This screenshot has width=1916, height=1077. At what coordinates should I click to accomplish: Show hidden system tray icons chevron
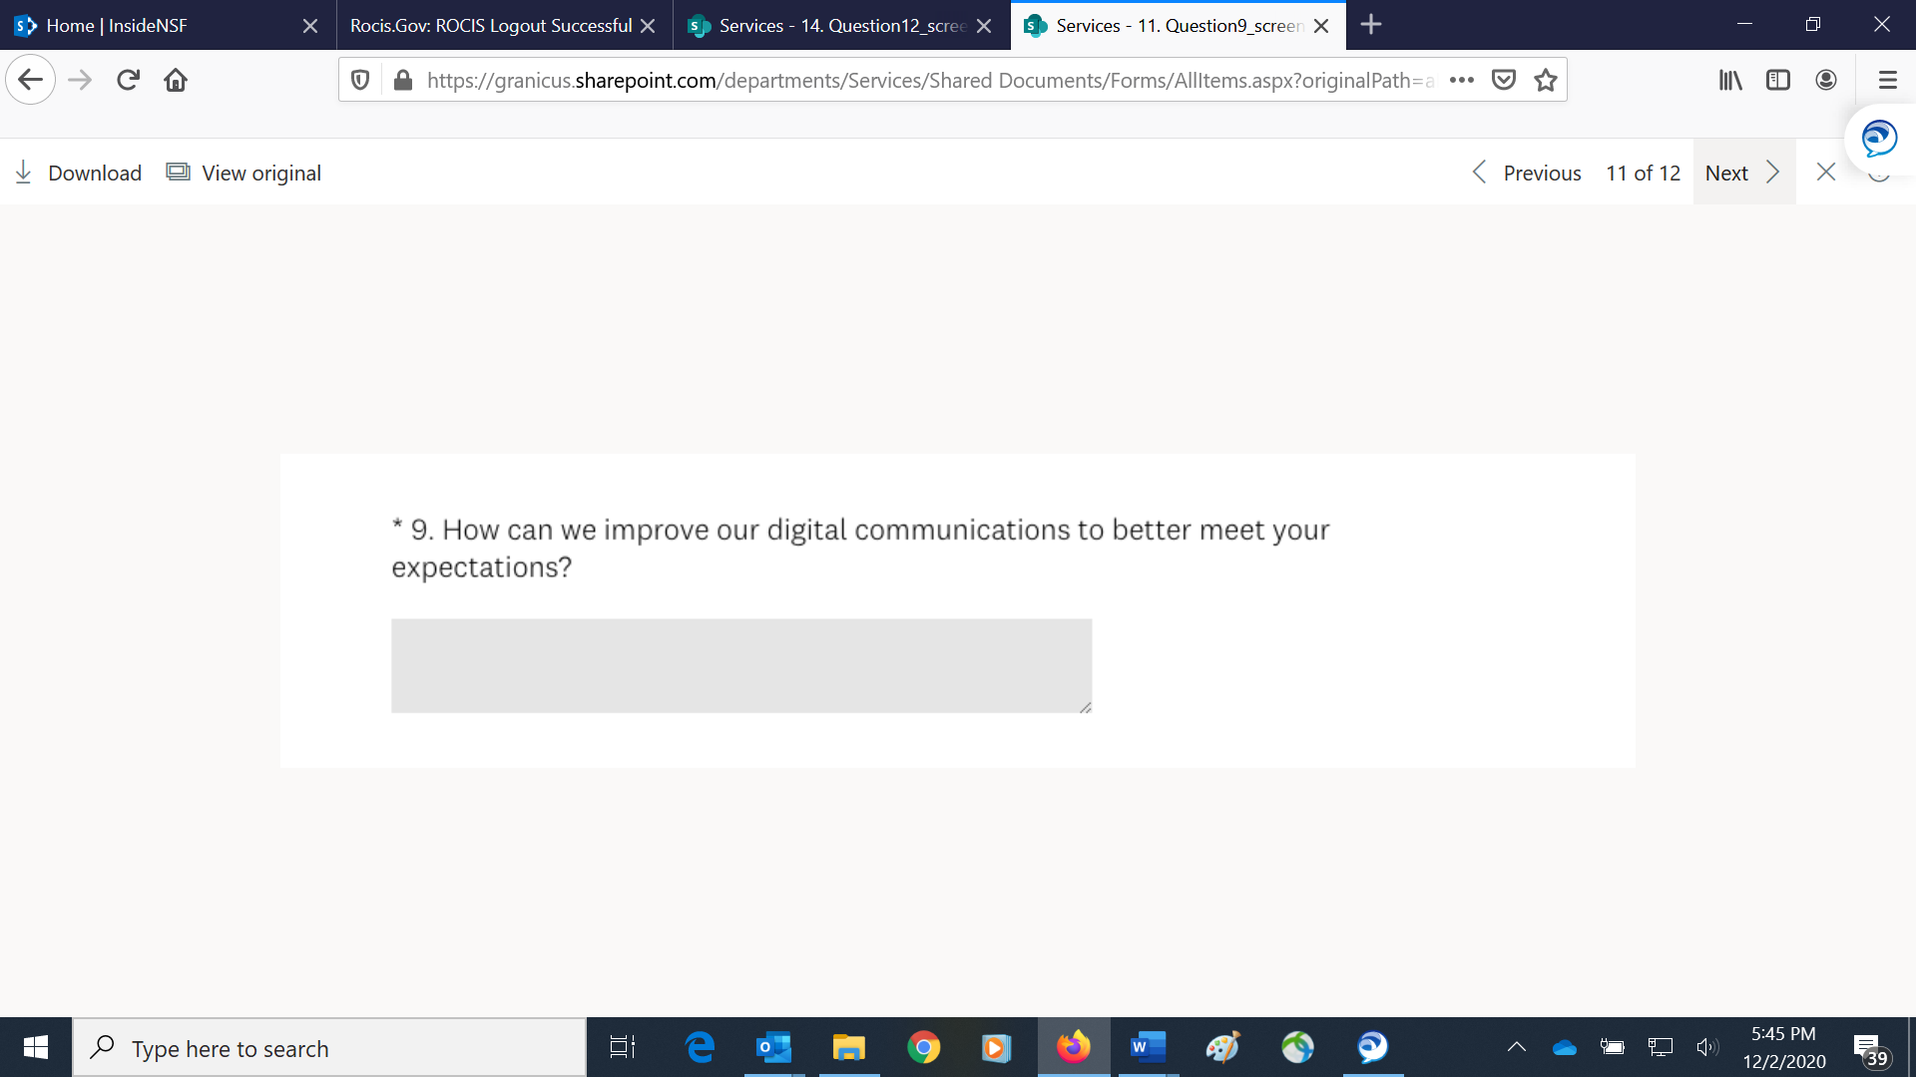[x=1516, y=1047]
